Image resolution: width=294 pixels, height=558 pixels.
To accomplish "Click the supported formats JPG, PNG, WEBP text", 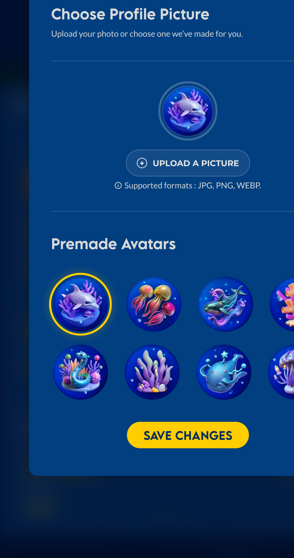I will click(193, 185).
